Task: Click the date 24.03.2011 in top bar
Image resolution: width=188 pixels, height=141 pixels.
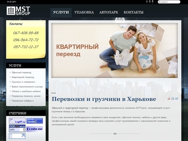Action: pyautogui.click(x=11, y=2)
